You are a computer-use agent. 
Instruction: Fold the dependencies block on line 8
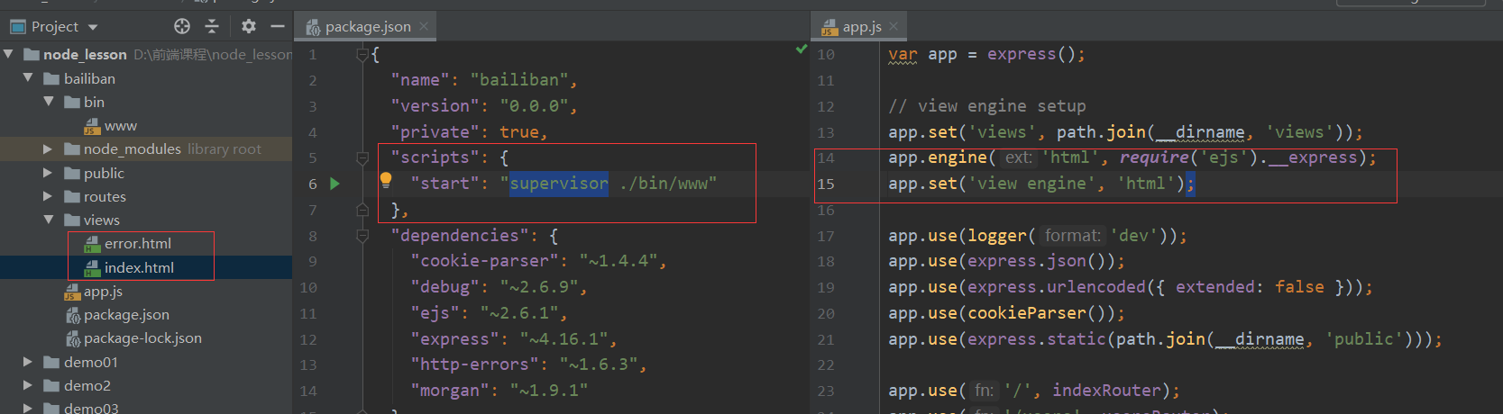click(x=362, y=236)
